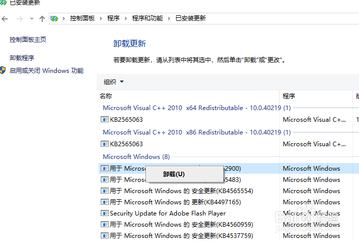
Task: Select KB2565063 under x64 Redistributable
Action: (126, 119)
